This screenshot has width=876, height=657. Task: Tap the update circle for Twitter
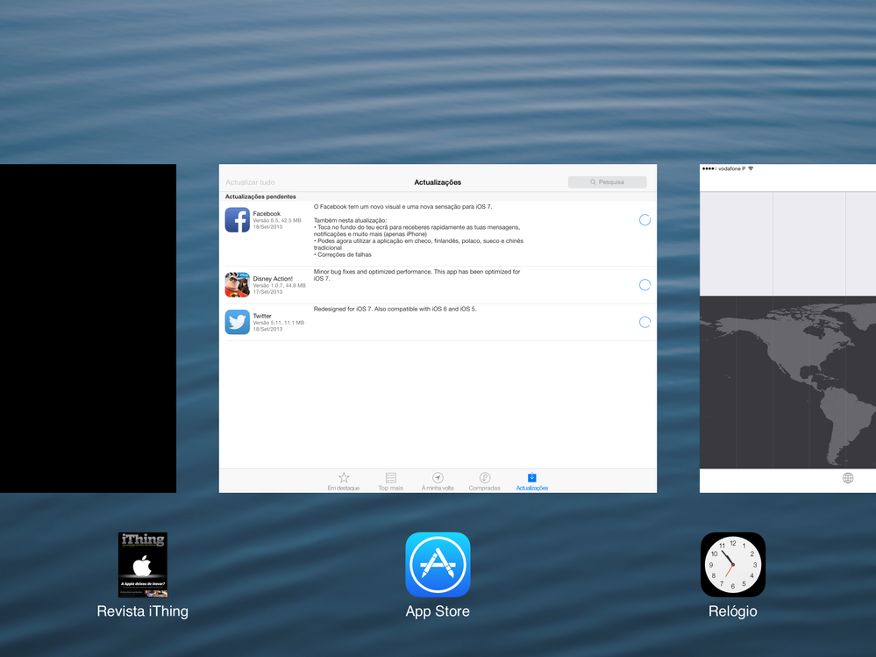click(x=645, y=322)
